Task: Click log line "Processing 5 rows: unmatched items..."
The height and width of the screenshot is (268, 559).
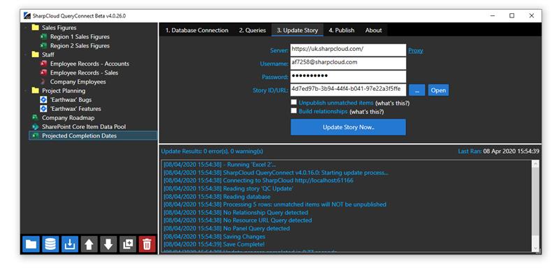Action: [275, 204]
